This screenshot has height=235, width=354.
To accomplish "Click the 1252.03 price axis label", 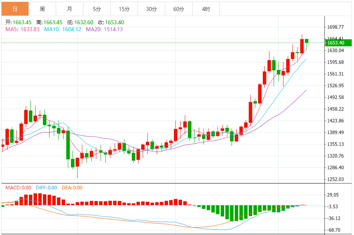I will [336, 180].
